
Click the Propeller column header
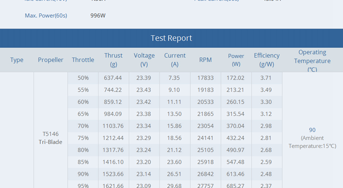click(x=51, y=60)
